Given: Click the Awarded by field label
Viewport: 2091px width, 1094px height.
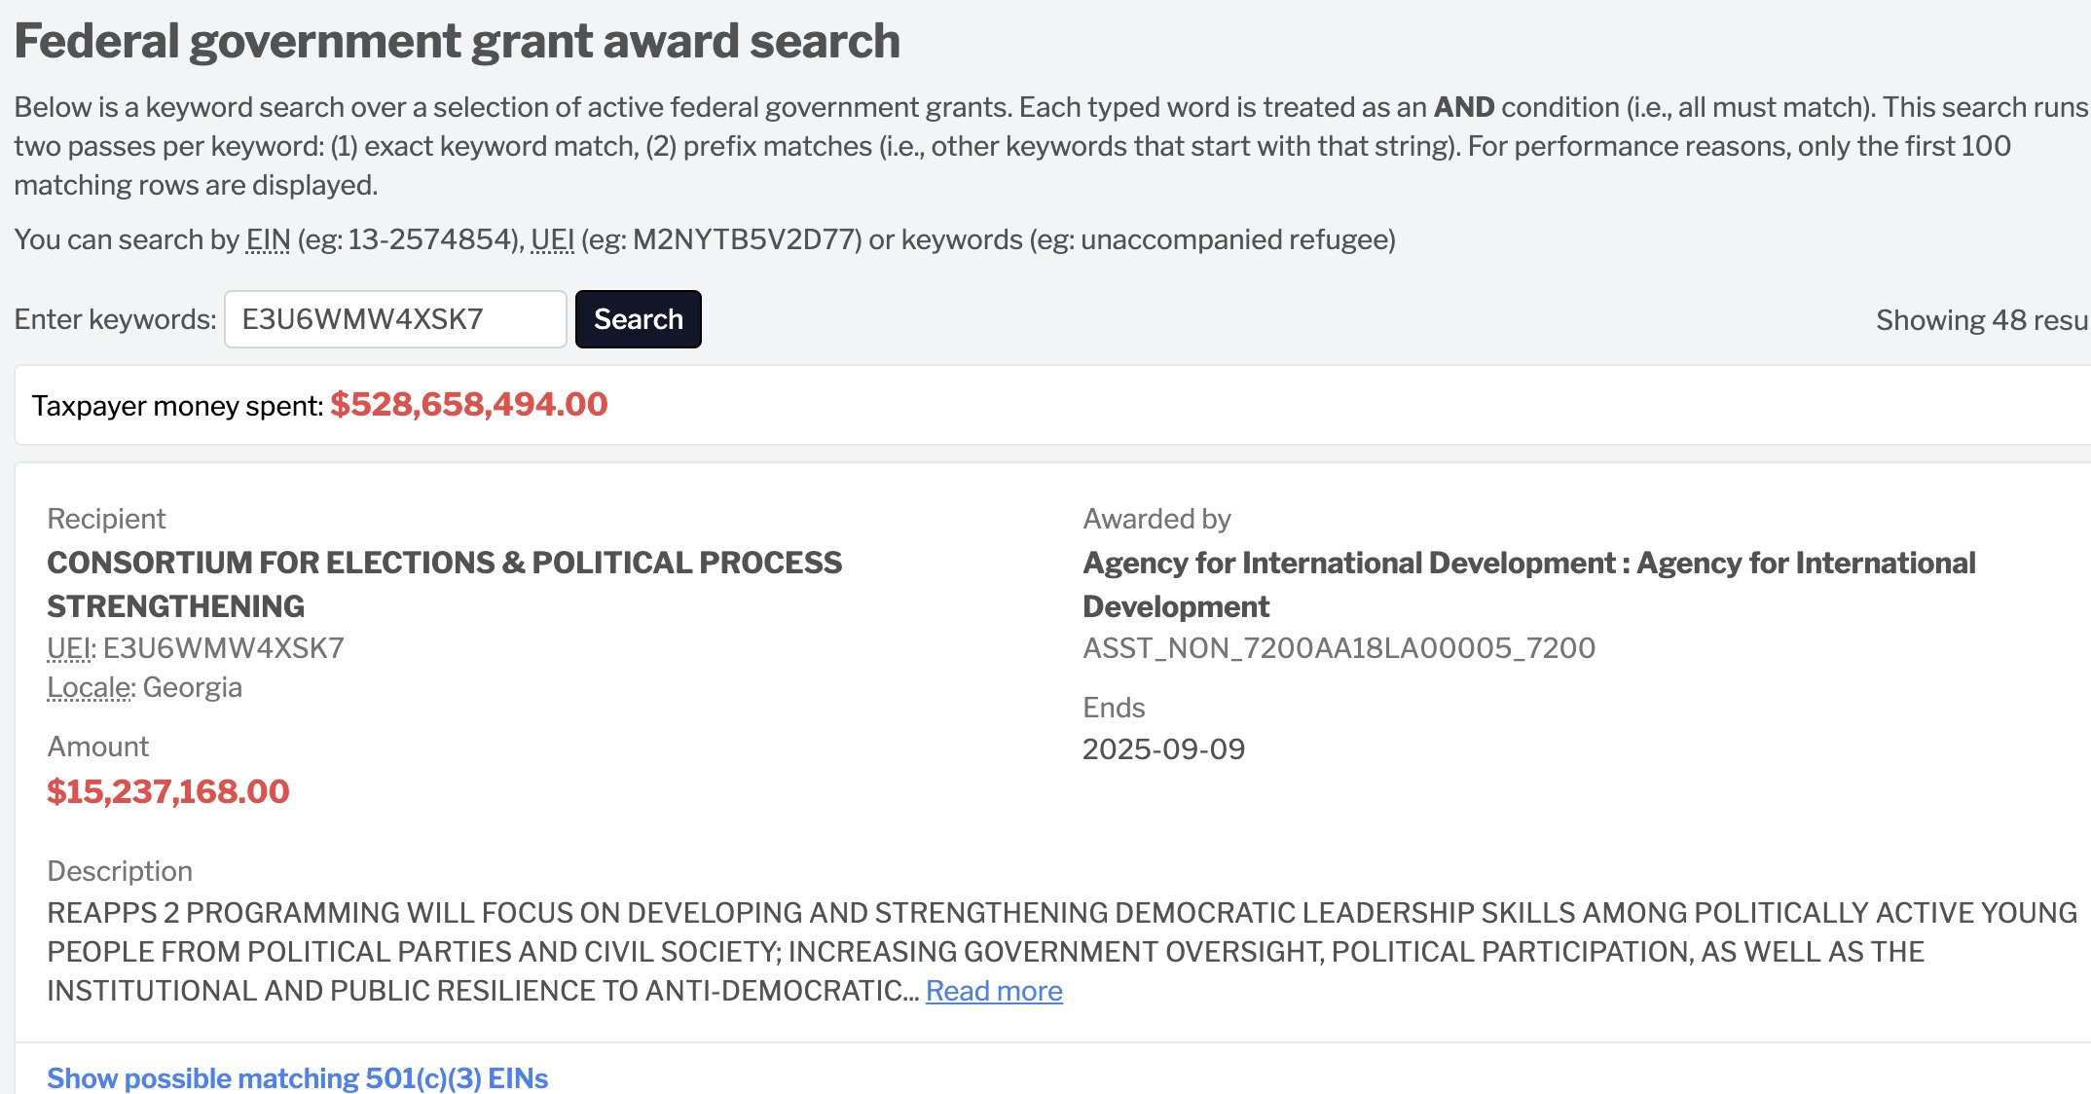Looking at the screenshot, I should click(1156, 519).
